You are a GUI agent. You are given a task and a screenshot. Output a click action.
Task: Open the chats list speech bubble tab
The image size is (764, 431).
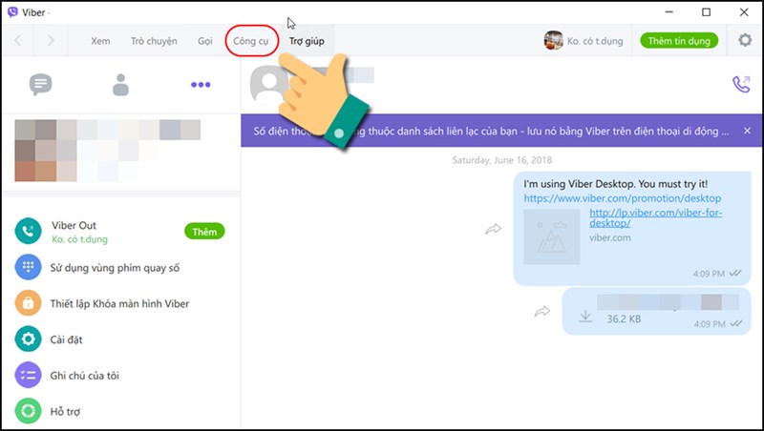point(40,85)
